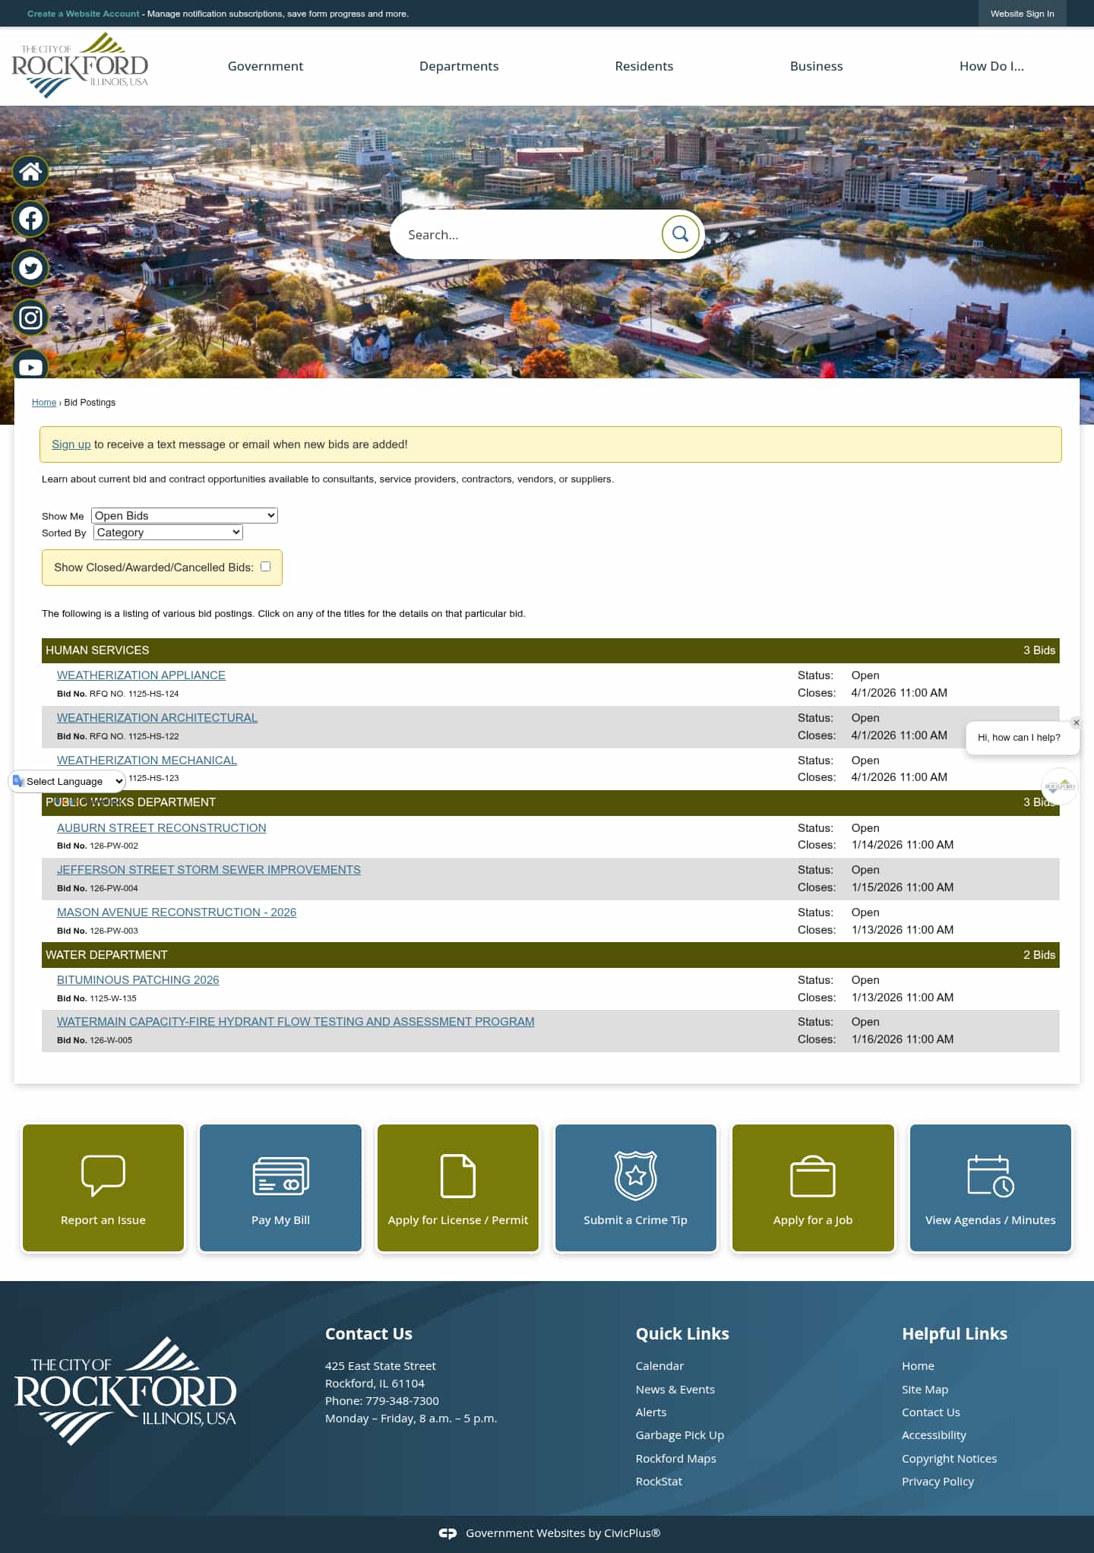Click the search magnifier button
The height and width of the screenshot is (1553, 1094).
pyautogui.click(x=680, y=234)
